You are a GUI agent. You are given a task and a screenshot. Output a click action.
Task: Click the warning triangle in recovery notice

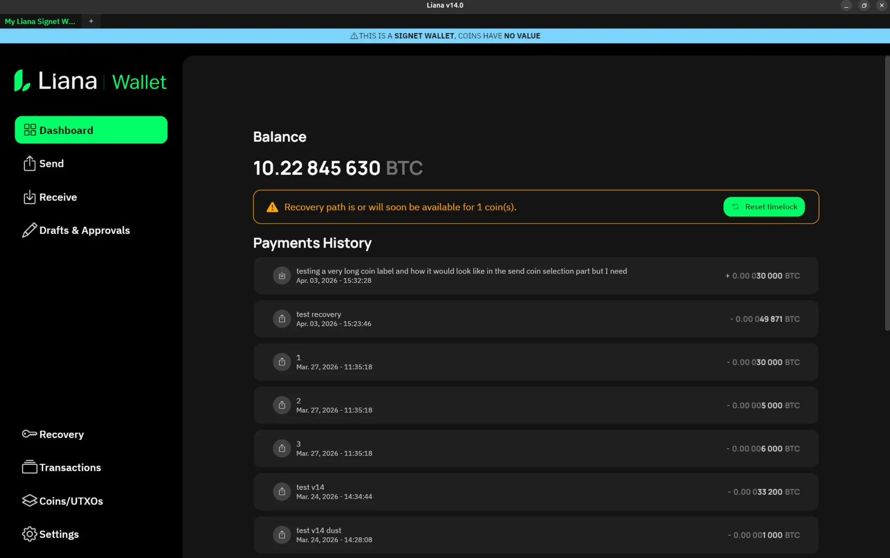point(272,207)
